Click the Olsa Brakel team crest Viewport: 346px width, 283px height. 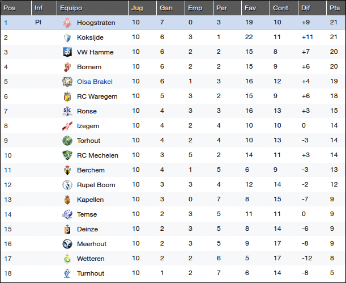pyautogui.click(x=67, y=82)
